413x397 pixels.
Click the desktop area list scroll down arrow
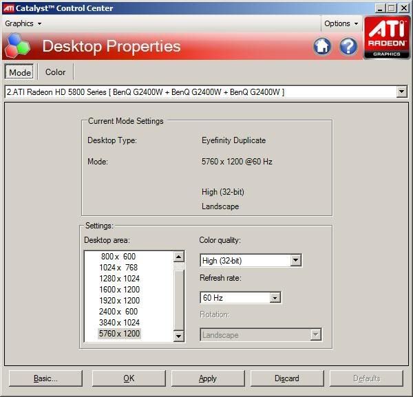(178, 336)
